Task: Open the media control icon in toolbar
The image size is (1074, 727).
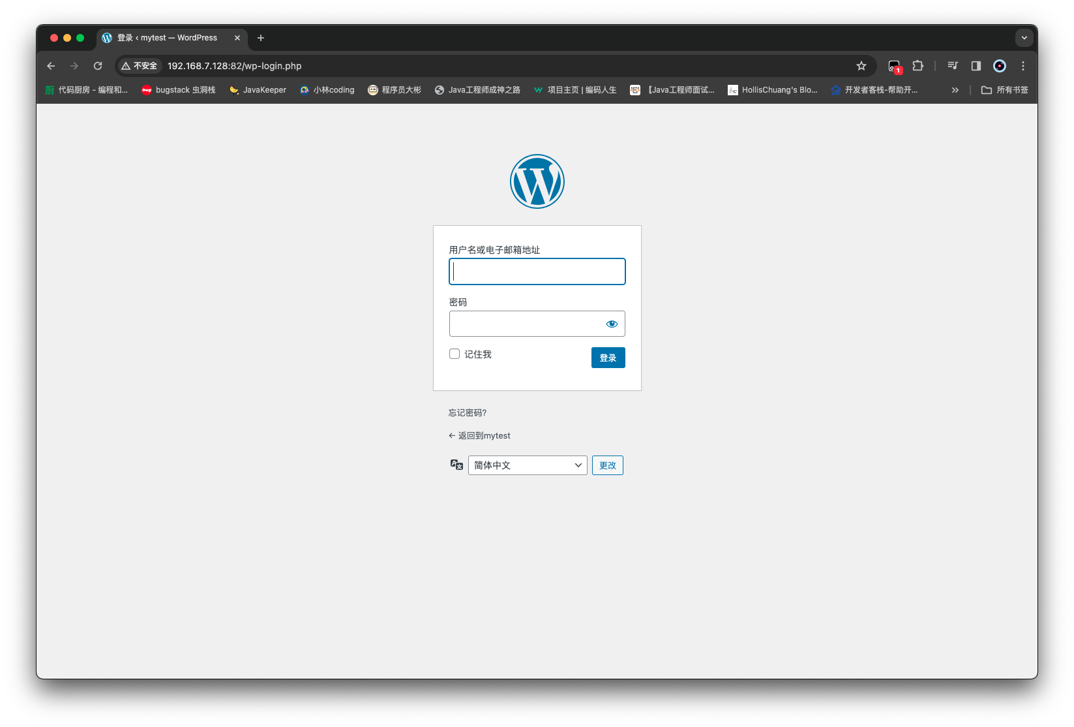Action: click(953, 66)
